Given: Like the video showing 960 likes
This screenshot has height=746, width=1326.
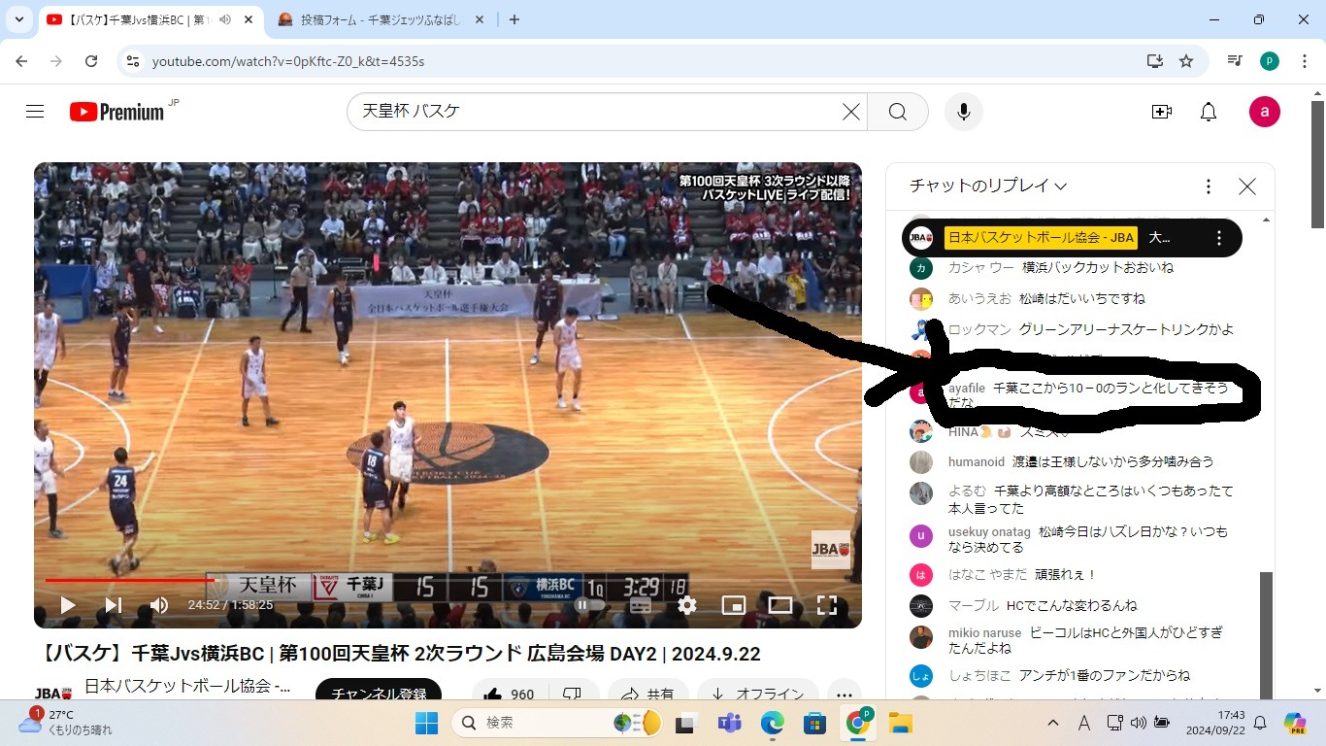Looking at the screenshot, I should (511, 695).
